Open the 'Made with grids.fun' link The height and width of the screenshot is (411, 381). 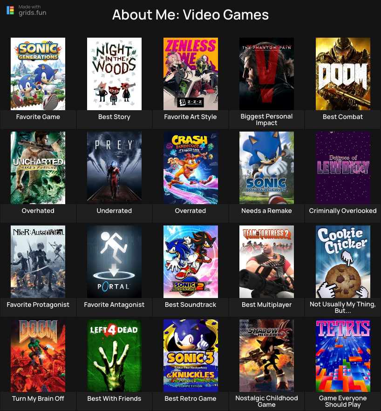pyautogui.click(x=27, y=10)
